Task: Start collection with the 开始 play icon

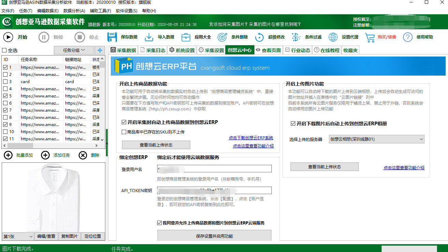Action: 8,37
